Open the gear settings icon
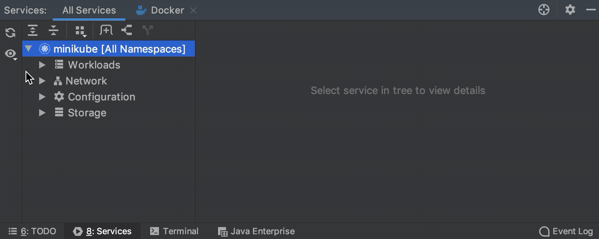The width and height of the screenshot is (599, 239). (x=570, y=10)
